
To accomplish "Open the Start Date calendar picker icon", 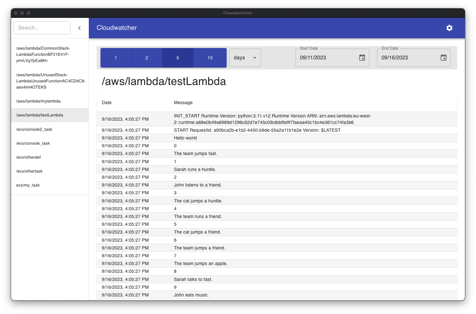I will click(x=362, y=58).
